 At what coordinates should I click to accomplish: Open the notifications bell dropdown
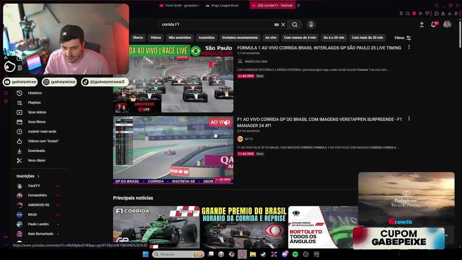[433, 25]
